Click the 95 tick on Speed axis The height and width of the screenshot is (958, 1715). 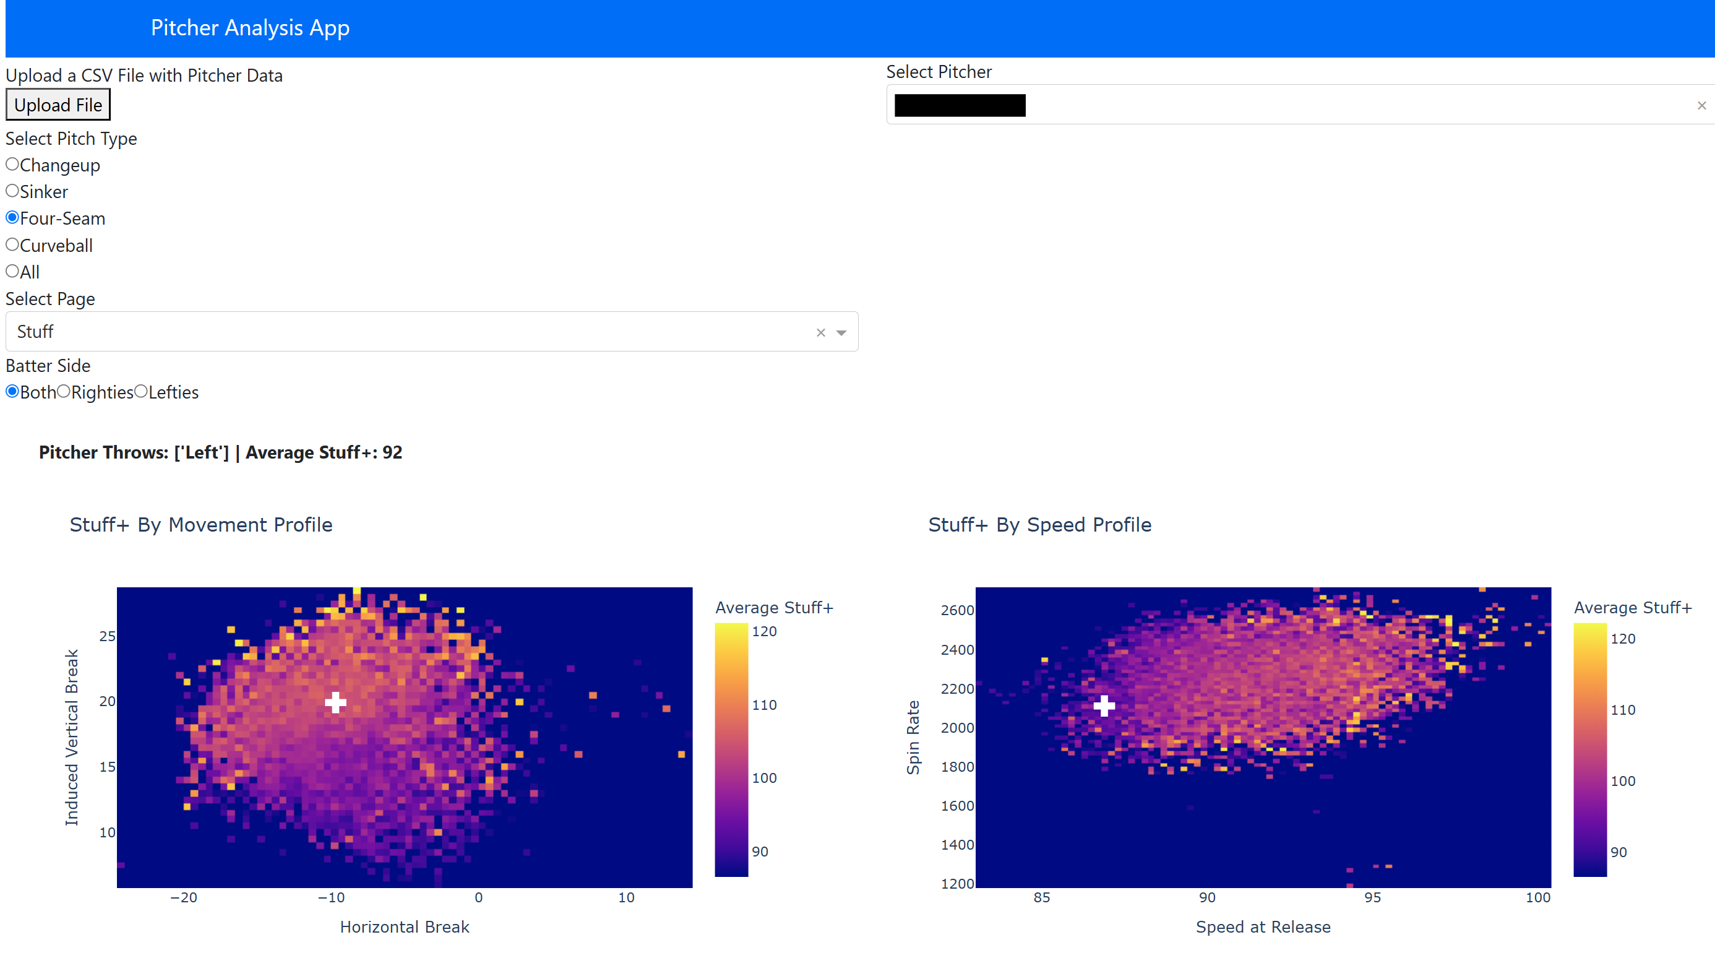pyautogui.click(x=1373, y=898)
